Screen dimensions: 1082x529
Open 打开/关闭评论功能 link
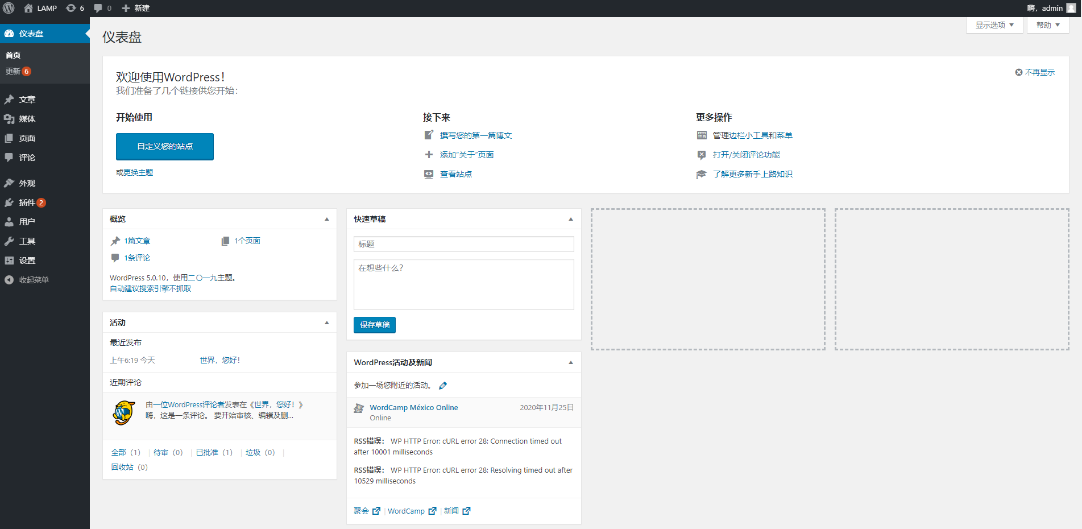click(x=747, y=155)
